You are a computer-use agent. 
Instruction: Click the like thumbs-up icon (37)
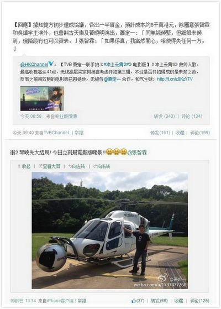coord(134,301)
